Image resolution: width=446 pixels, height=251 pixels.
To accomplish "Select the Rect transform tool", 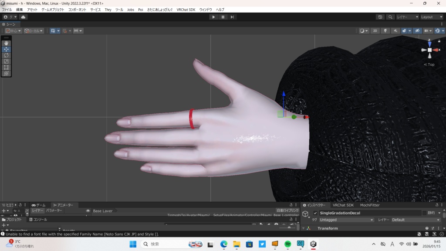I will [x=6, y=68].
